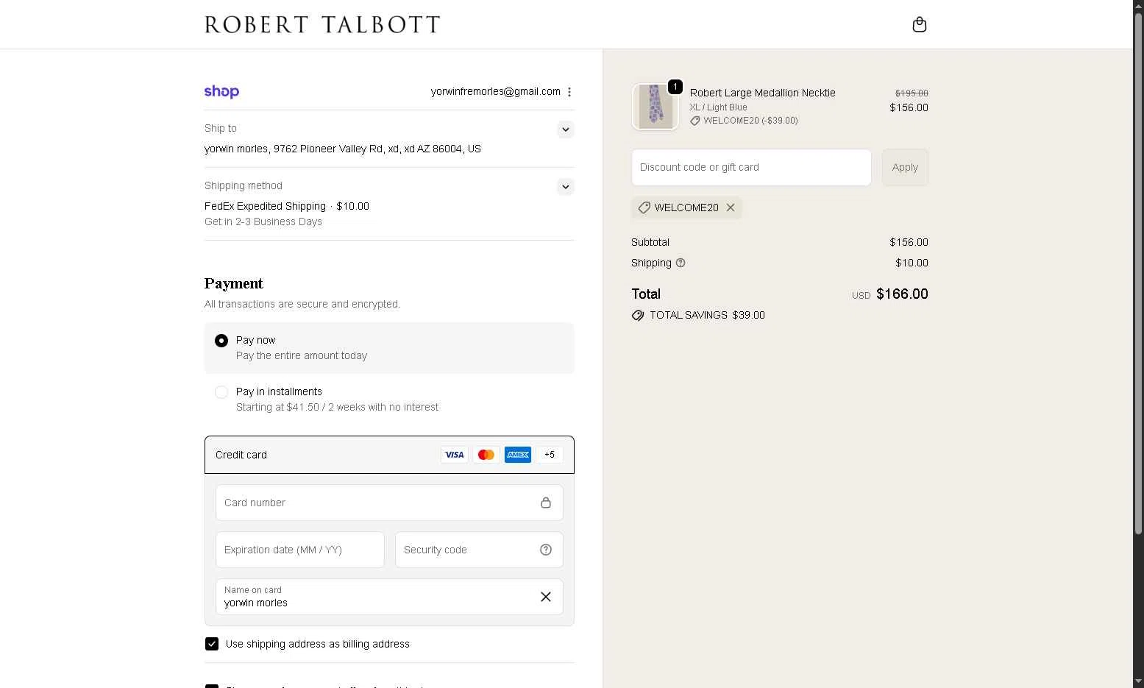Image resolution: width=1144 pixels, height=688 pixels.
Task: Select the Pay now option
Action: 221,341
